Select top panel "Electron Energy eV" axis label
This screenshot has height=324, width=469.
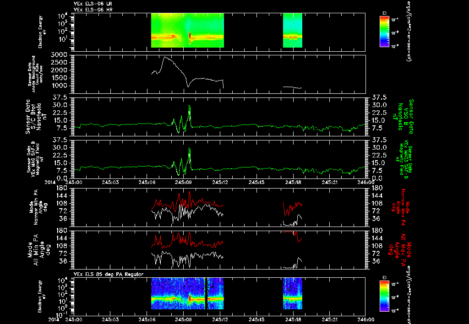[x=42, y=32]
